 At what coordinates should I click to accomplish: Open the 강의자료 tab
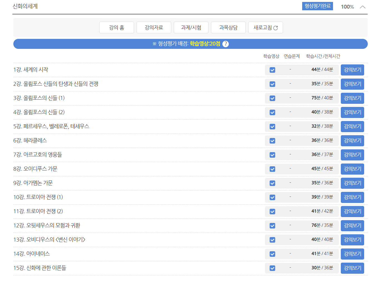pyautogui.click(x=154, y=27)
